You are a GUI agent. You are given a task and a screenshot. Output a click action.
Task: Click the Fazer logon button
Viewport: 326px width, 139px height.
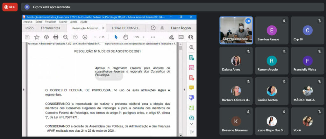pos(181,28)
